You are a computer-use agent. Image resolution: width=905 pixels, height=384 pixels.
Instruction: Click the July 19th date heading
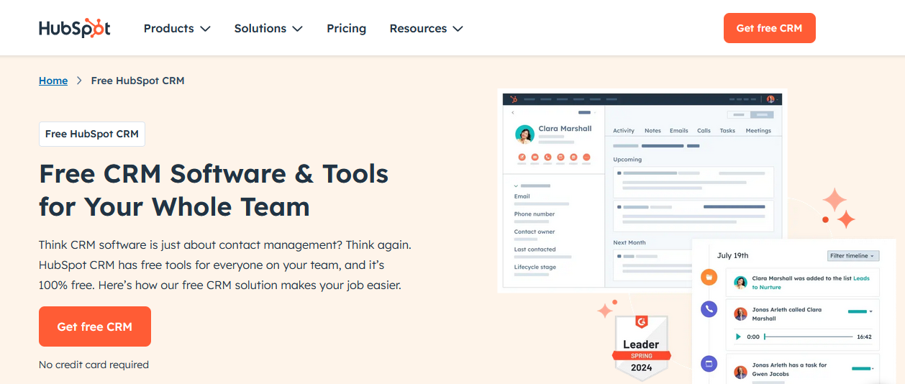pos(732,255)
